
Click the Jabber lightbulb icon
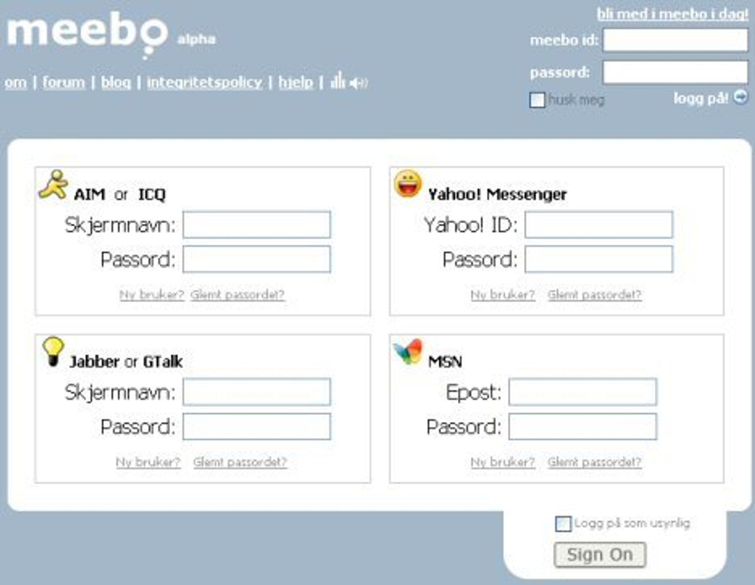53,352
